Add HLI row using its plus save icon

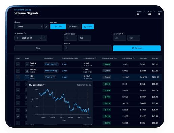pos(18,77)
